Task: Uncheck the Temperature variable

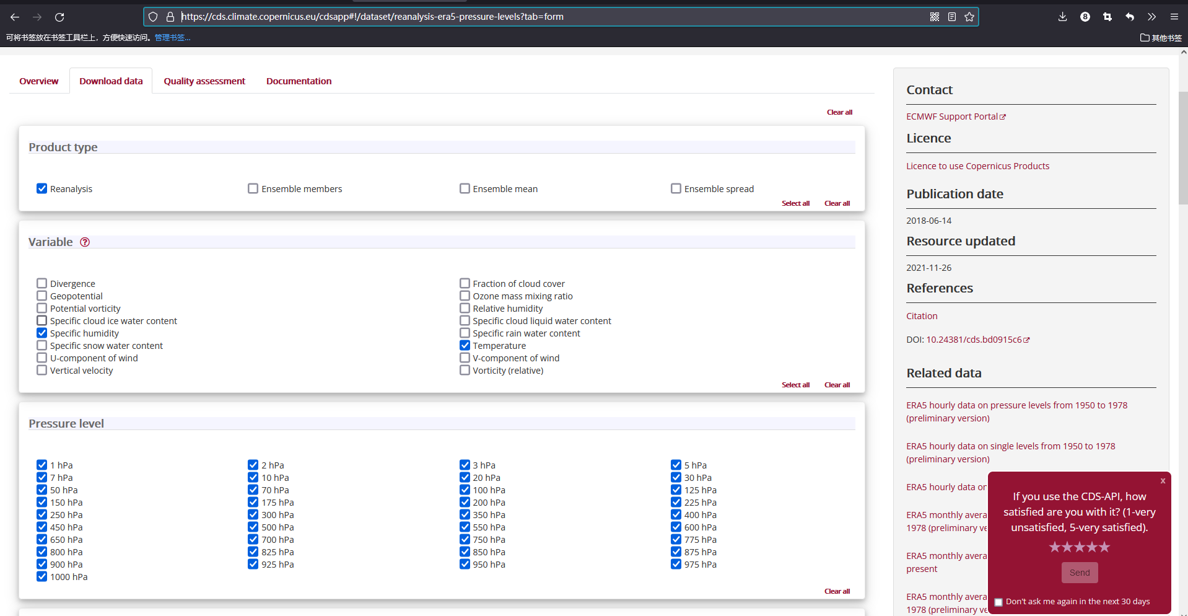Action: point(465,345)
